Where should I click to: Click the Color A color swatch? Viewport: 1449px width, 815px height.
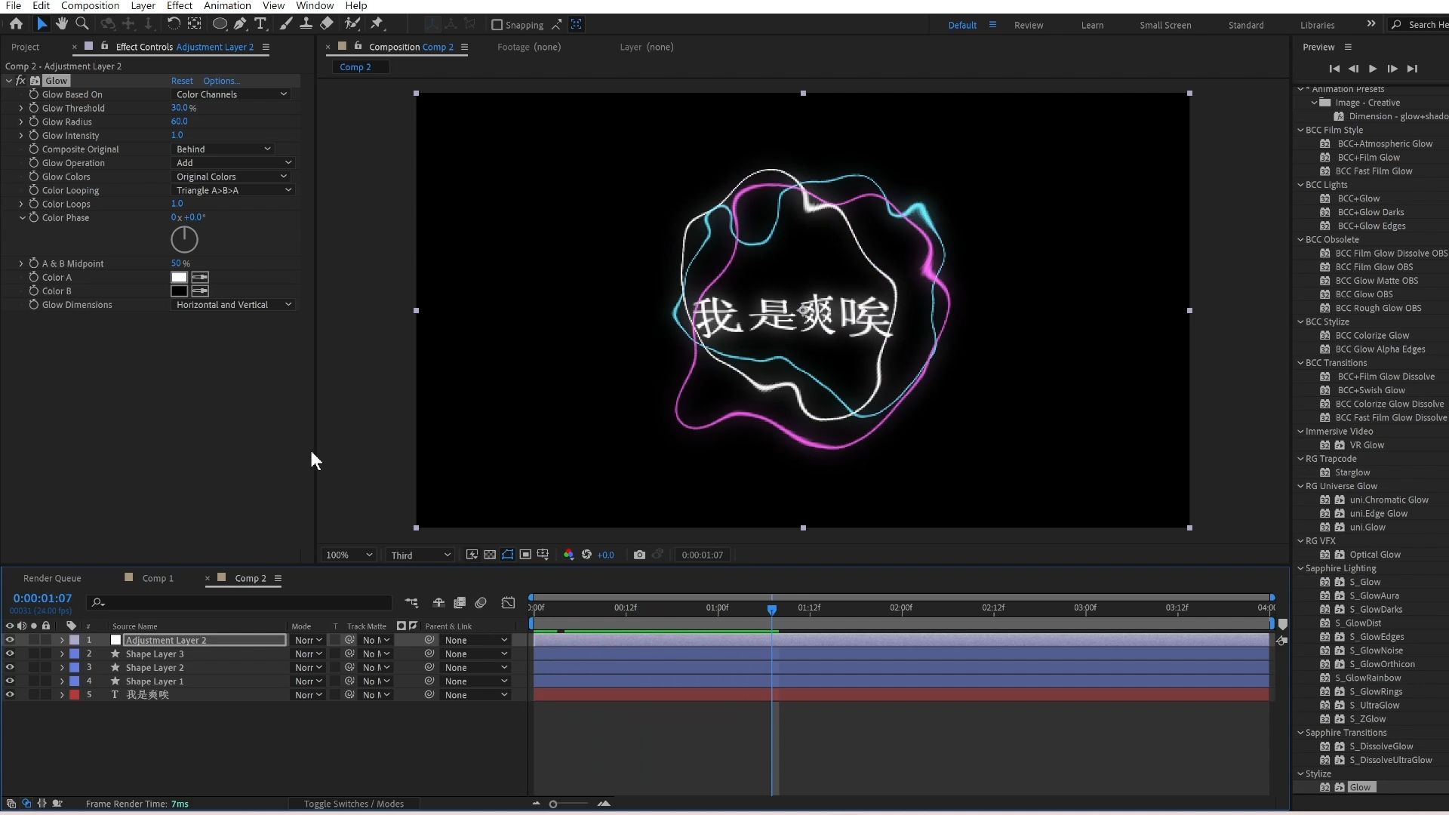click(178, 277)
